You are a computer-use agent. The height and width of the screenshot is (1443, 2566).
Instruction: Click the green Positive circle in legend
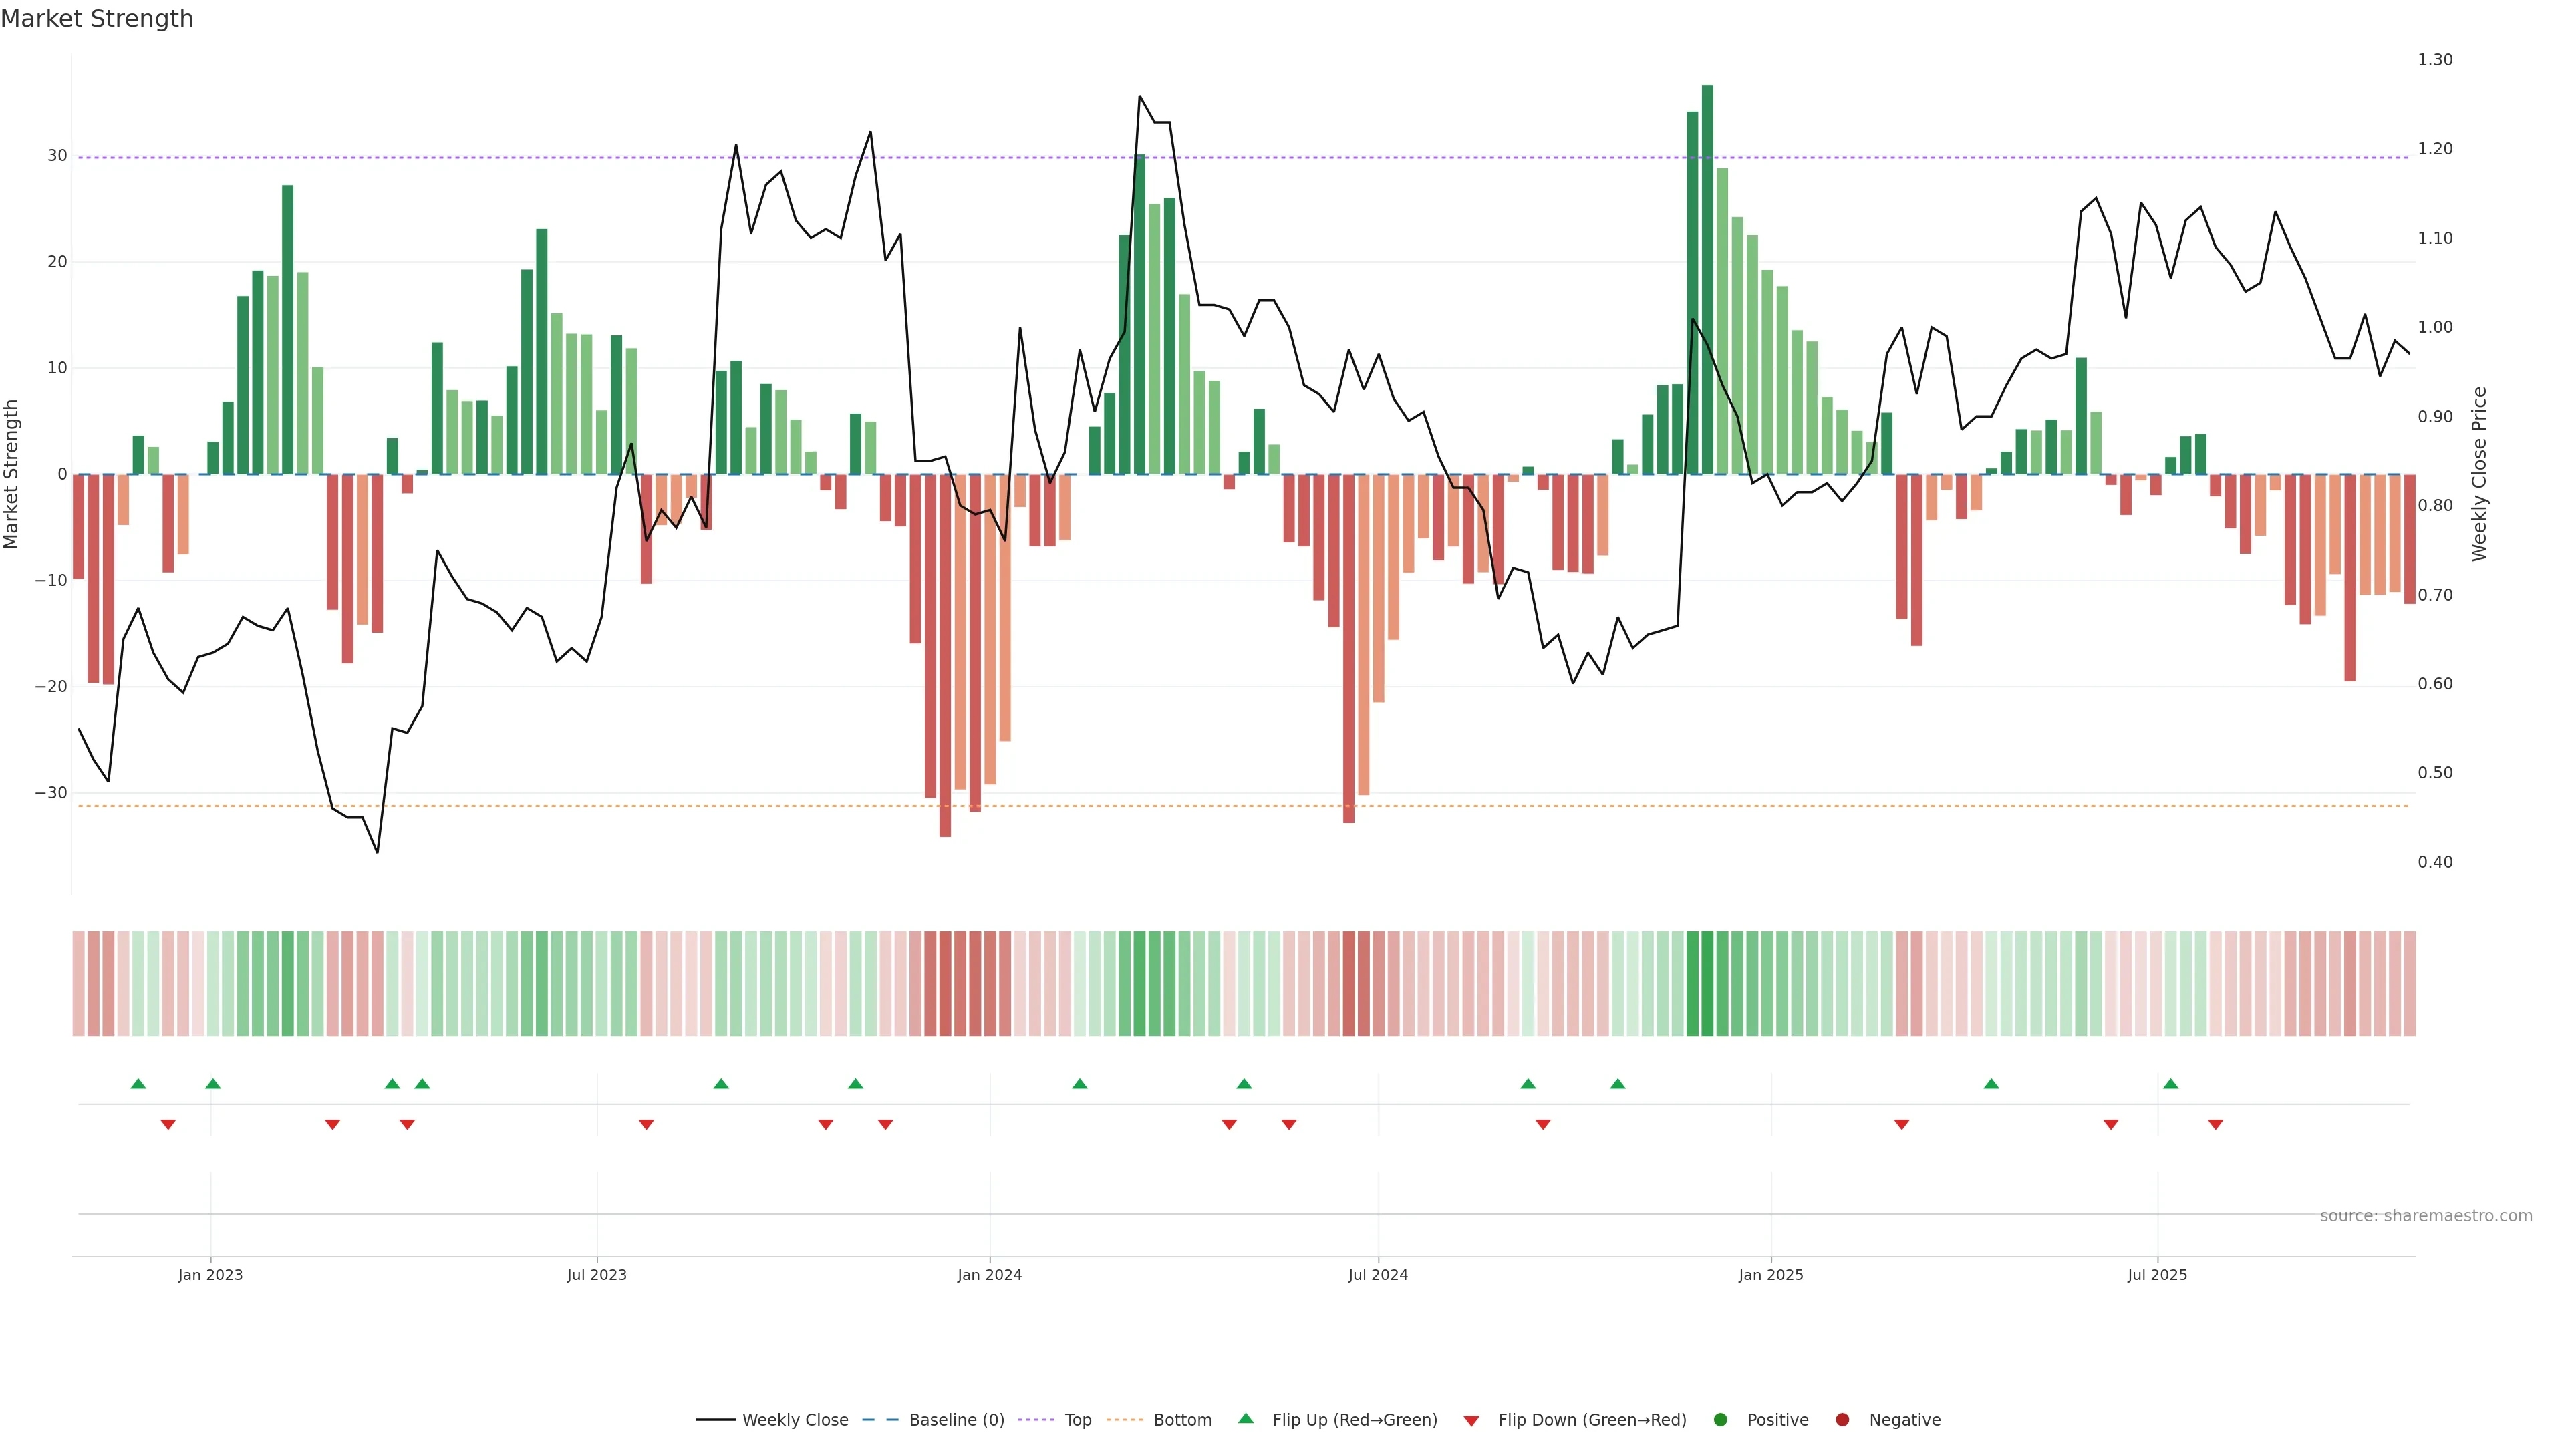point(1720,1420)
